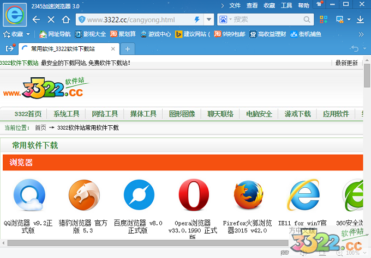371x258 pixels.
Task: Click the colorful apps grid icon
Action: click(x=324, y=20)
